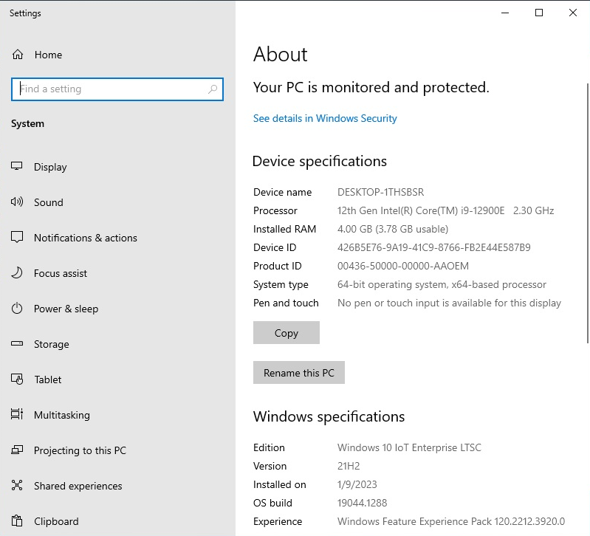Image resolution: width=590 pixels, height=536 pixels.
Task: Click the Home house icon
Action: coord(17,55)
